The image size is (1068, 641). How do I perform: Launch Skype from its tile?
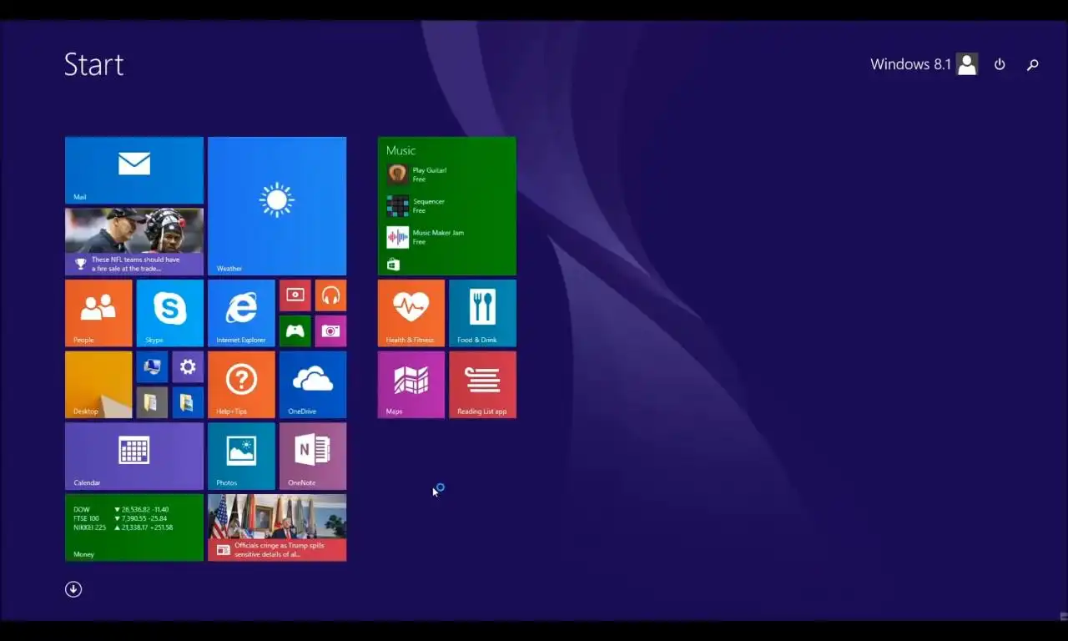(x=169, y=313)
